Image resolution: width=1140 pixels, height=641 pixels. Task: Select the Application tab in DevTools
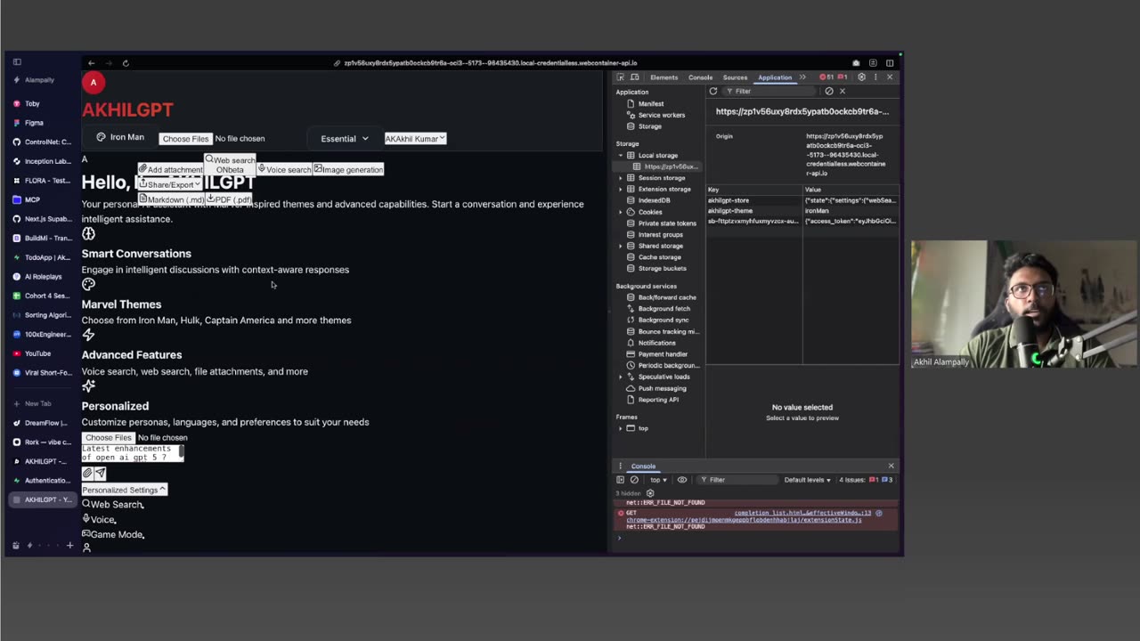click(774, 77)
